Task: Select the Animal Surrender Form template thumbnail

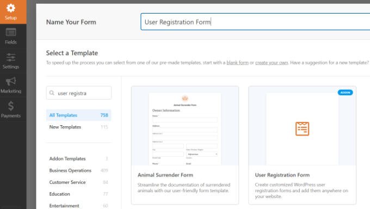Action: pyautogui.click(x=185, y=126)
